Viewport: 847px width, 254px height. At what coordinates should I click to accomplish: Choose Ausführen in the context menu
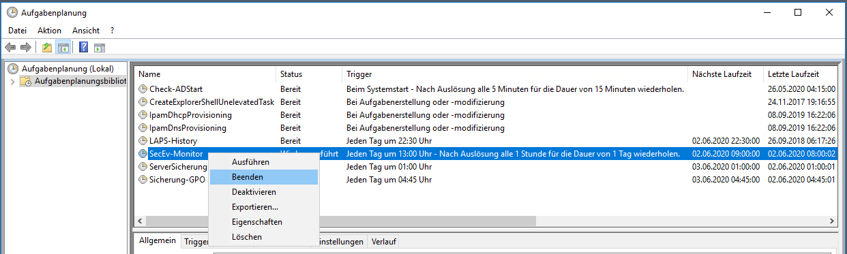(264, 162)
